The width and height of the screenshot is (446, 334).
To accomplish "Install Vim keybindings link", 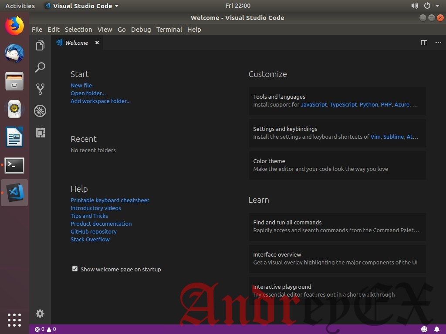I will coord(375,137).
